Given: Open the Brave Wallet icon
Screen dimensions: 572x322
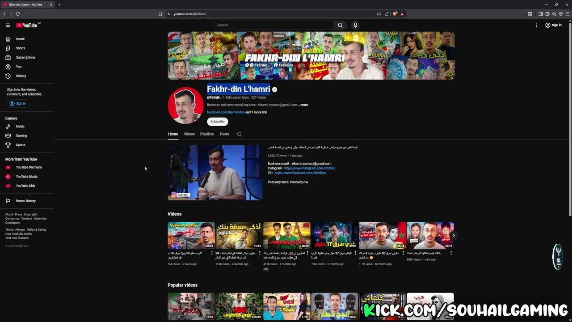Looking at the screenshot, I should pyautogui.click(x=547, y=14).
